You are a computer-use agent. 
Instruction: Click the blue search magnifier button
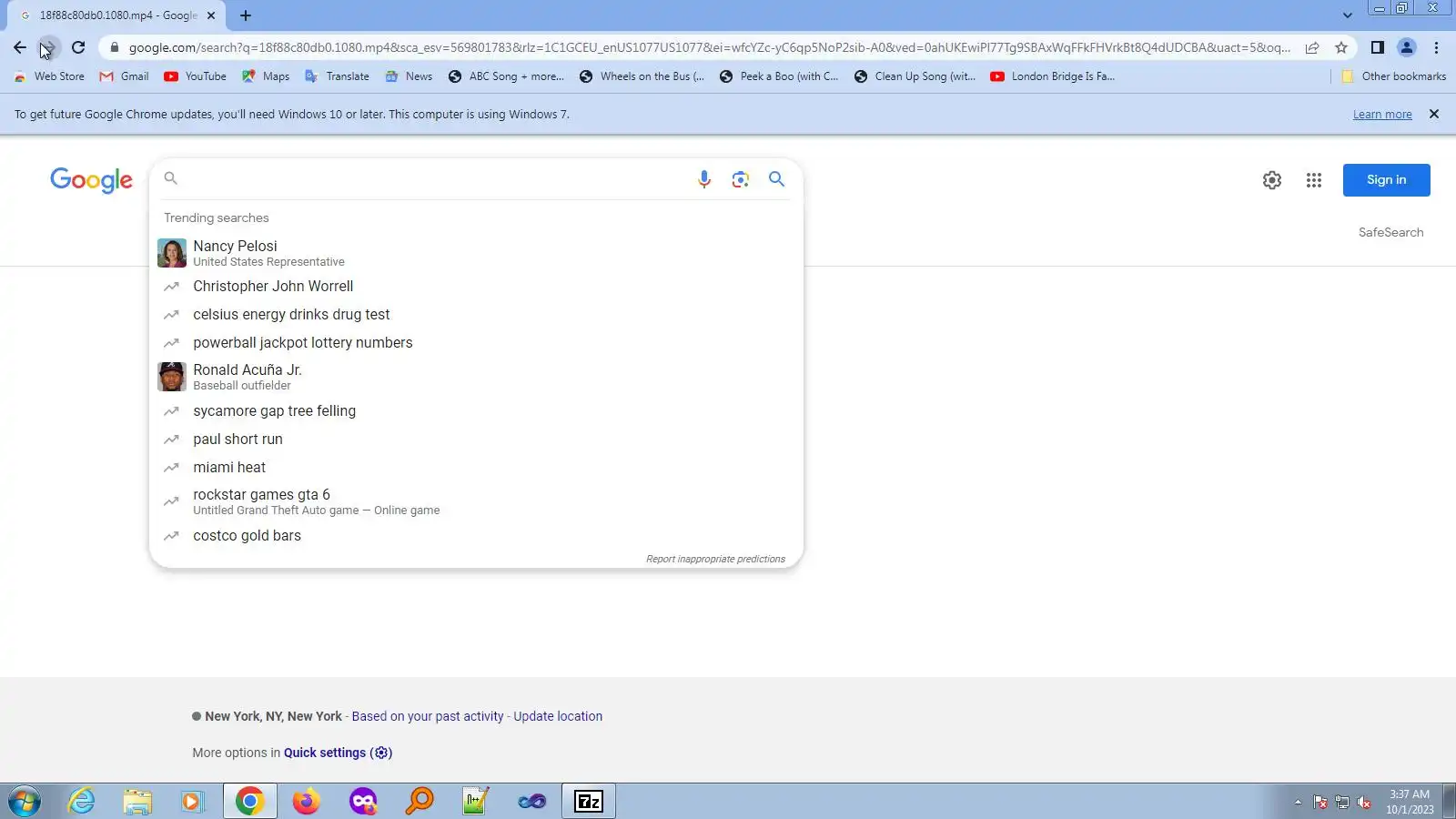776,179
